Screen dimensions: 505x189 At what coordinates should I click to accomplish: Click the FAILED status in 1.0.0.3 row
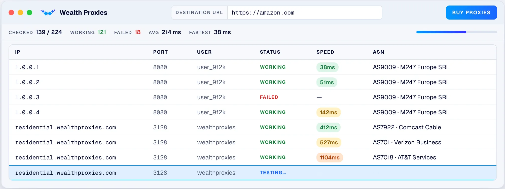point(269,97)
